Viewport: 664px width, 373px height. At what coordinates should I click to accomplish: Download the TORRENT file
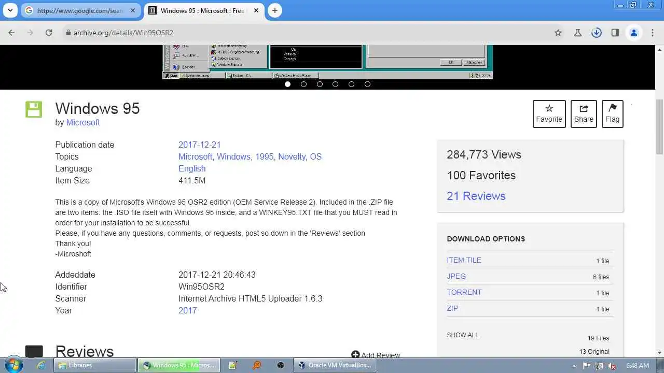click(x=464, y=292)
